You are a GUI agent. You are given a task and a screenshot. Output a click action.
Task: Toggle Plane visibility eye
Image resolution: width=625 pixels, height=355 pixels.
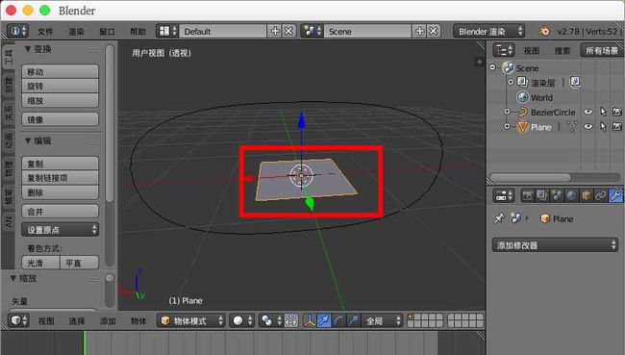click(588, 127)
